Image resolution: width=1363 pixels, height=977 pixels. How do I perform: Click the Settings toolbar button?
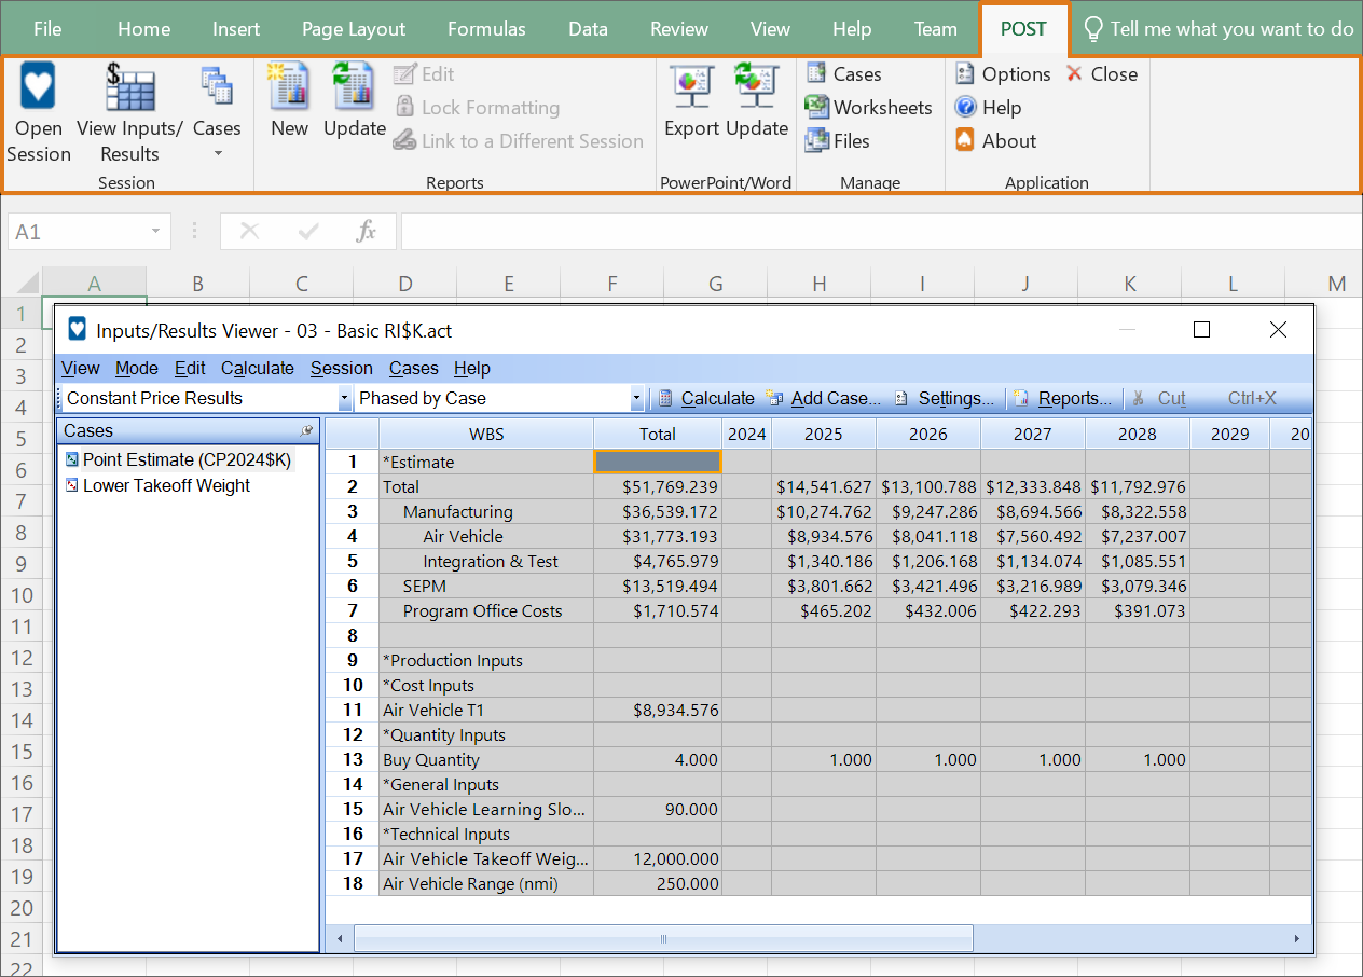[944, 398]
